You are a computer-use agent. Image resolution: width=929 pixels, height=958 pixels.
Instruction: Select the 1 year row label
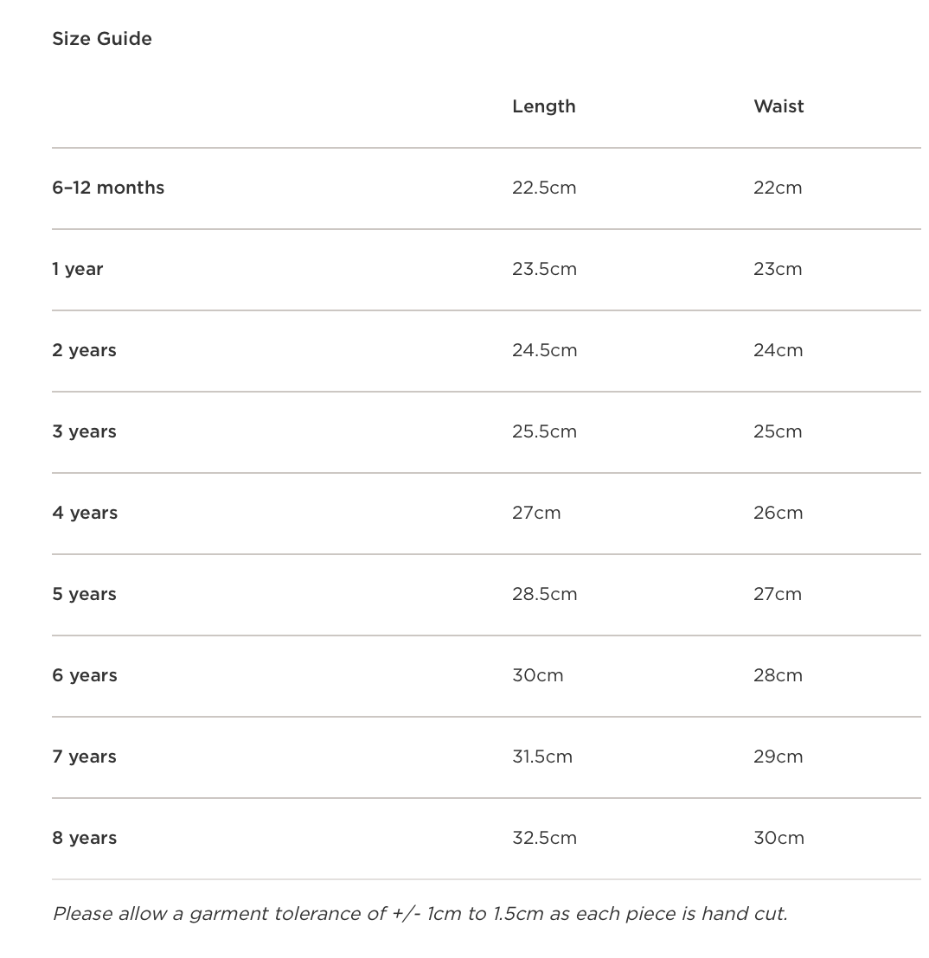point(78,269)
